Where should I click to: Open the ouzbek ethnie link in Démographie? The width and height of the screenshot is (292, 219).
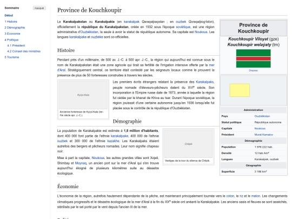click(62, 141)
